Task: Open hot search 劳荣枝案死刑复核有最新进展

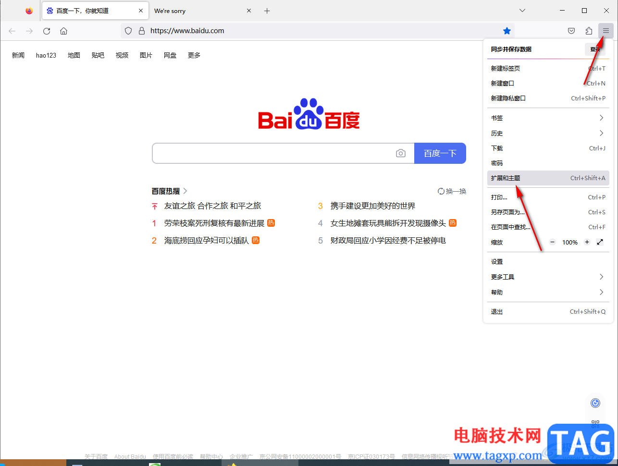Action: point(214,223)
